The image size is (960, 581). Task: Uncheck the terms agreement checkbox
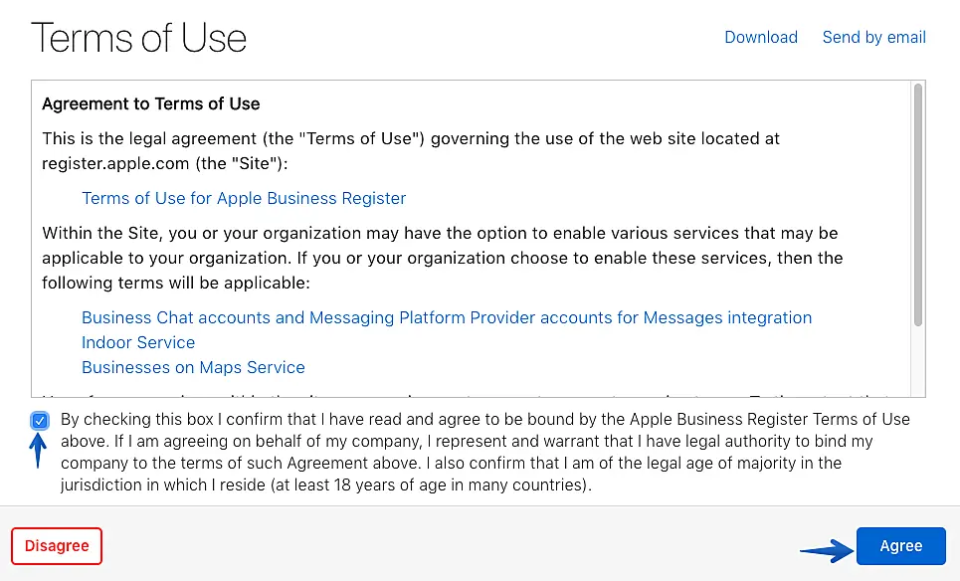point(40,421)
